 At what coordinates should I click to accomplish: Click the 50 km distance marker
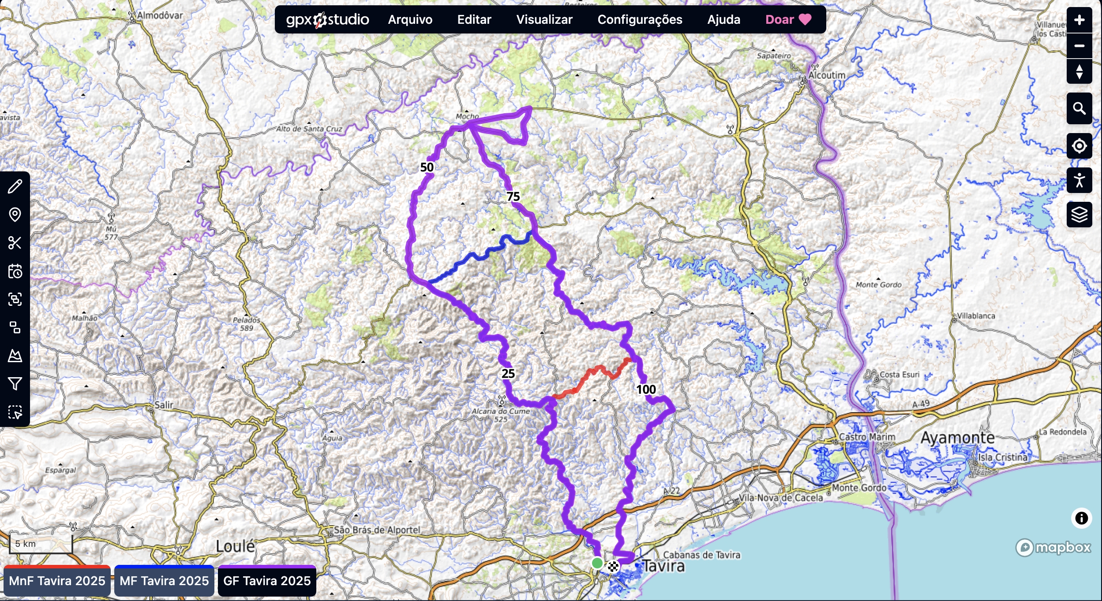coord(427,167)
